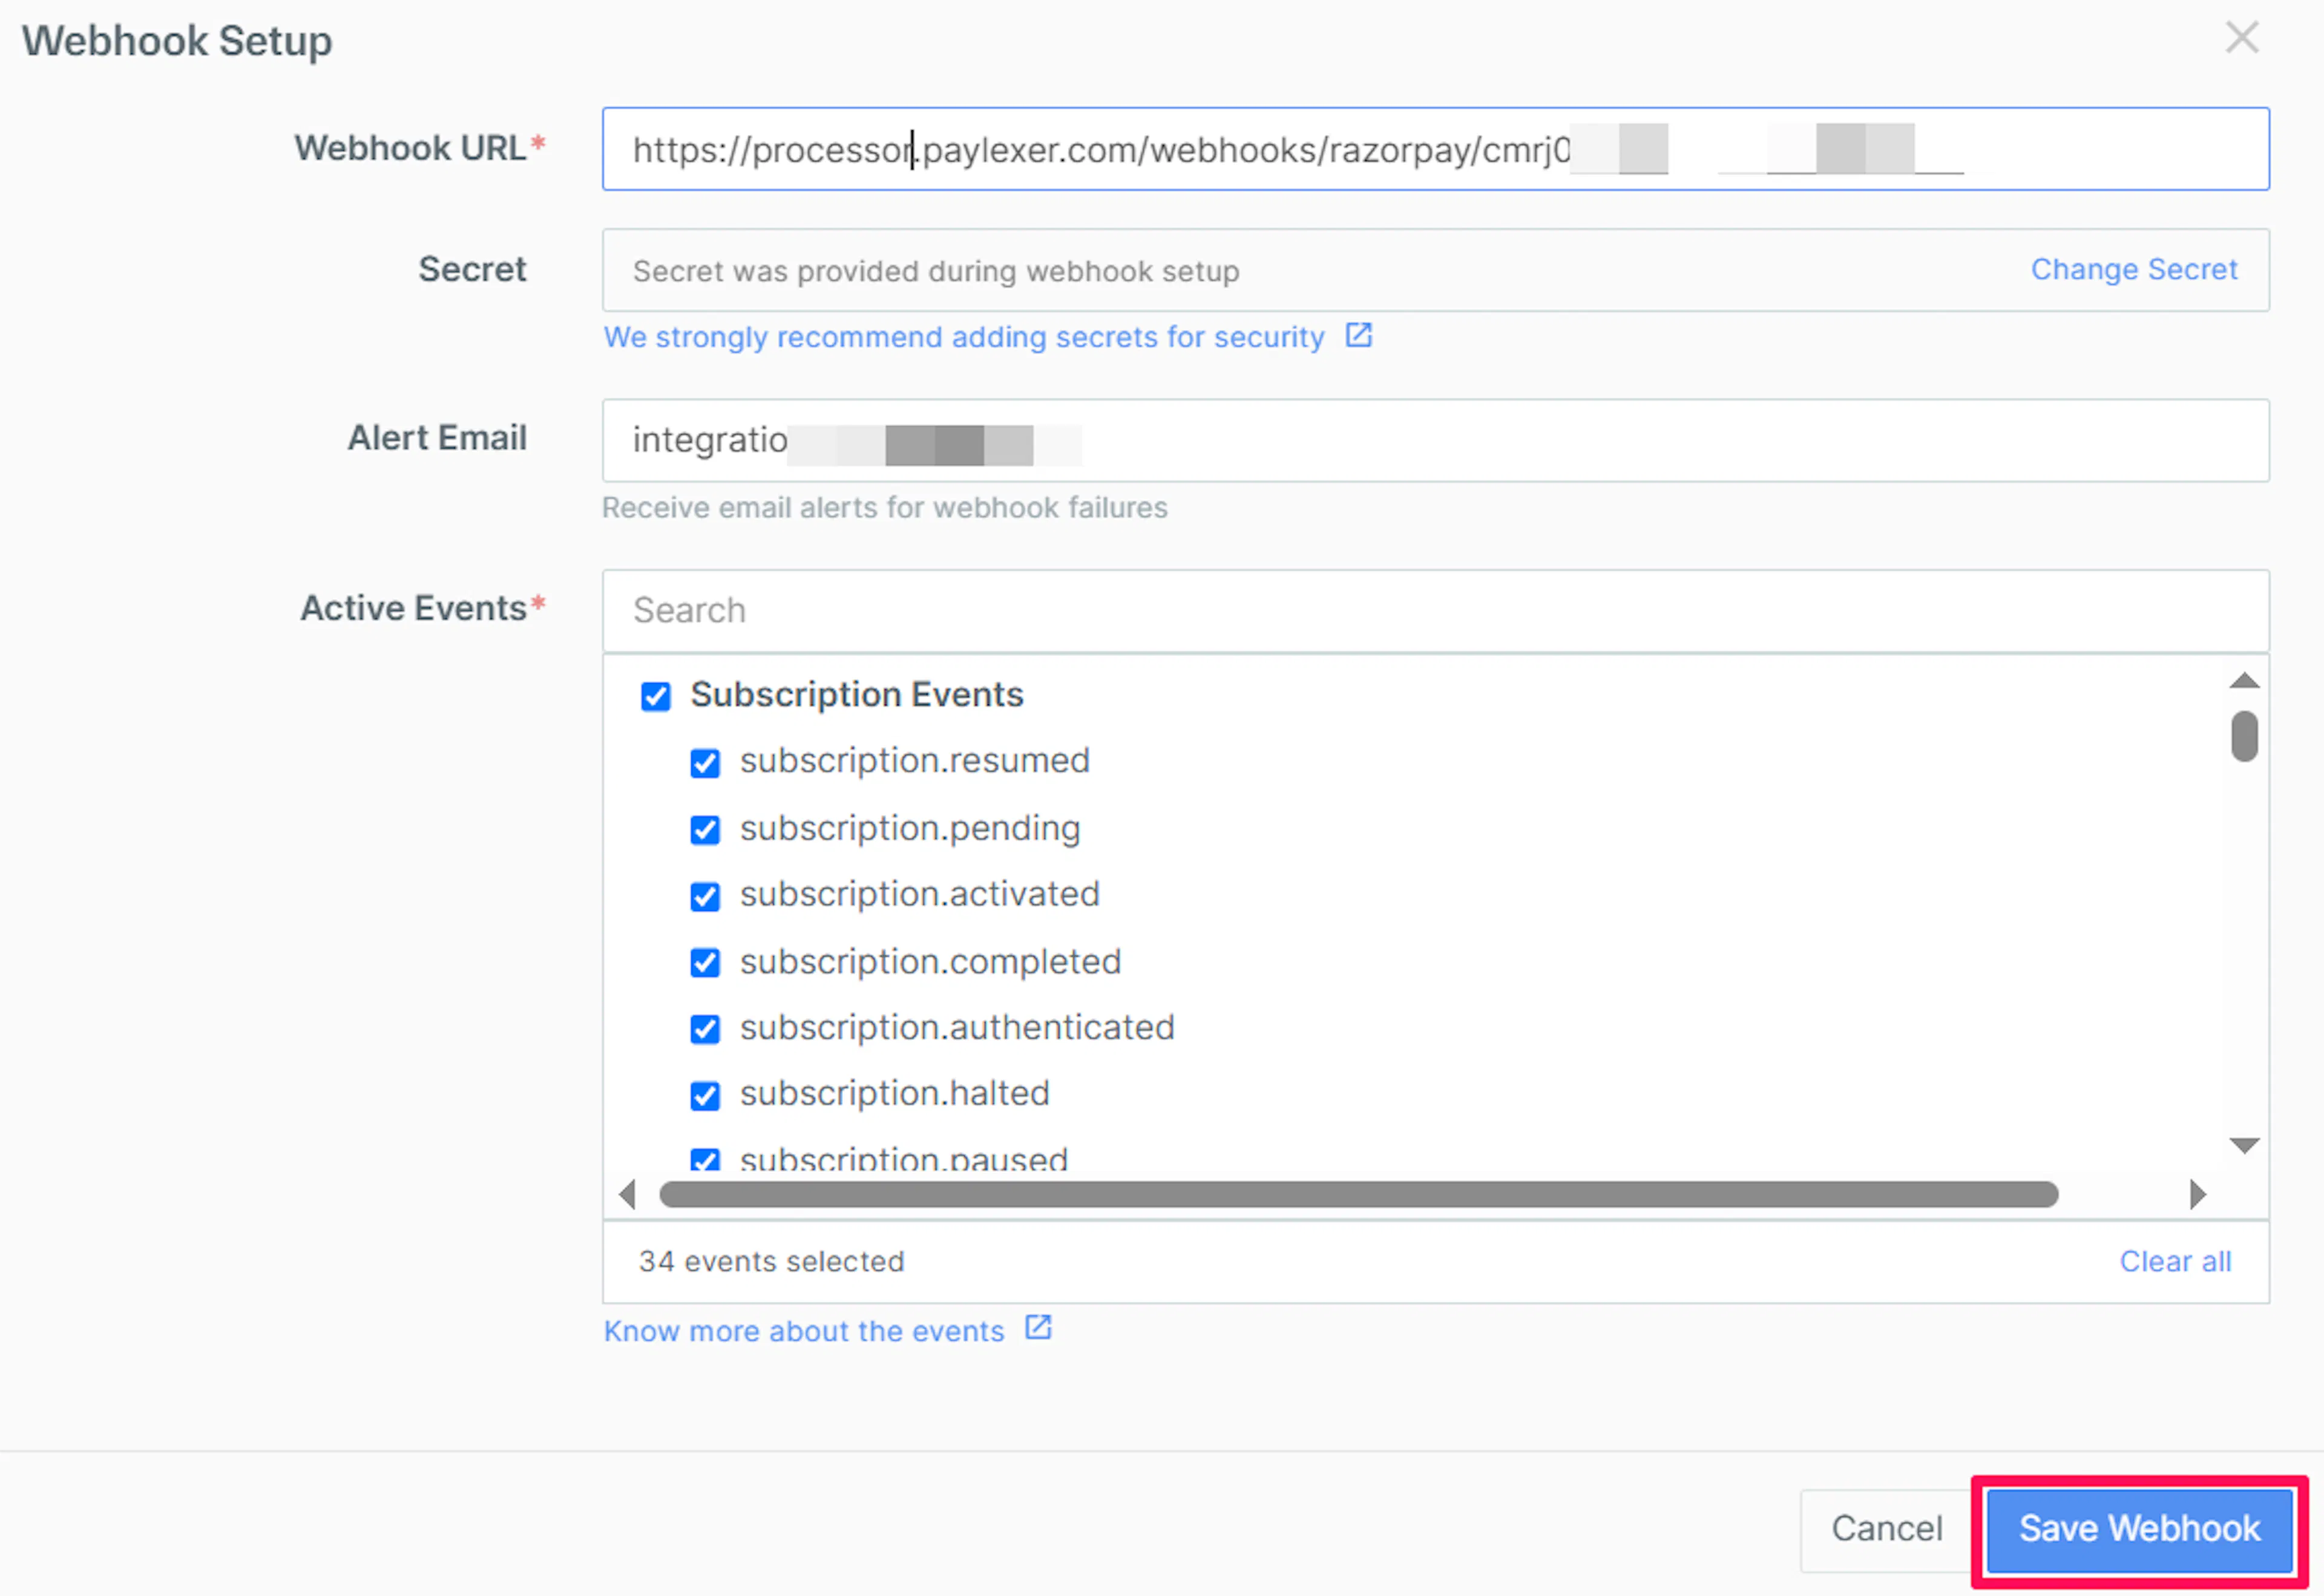The width and height of the screenshot is (2324, 1596).
Task: Click the events list scroll up arrow
Action: tap(2244, 681)
